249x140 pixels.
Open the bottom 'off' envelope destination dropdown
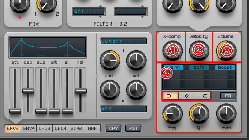click(x=123, y=109)
